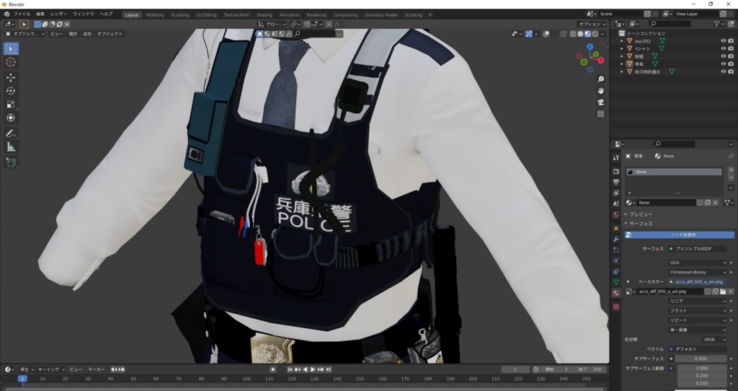Select the Move tool
Screen dimensions: 738x391
coord(11,78)
